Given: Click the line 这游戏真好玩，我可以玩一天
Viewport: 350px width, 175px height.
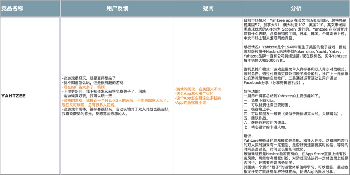Looking at the screenshot, I should pos(87,95).
